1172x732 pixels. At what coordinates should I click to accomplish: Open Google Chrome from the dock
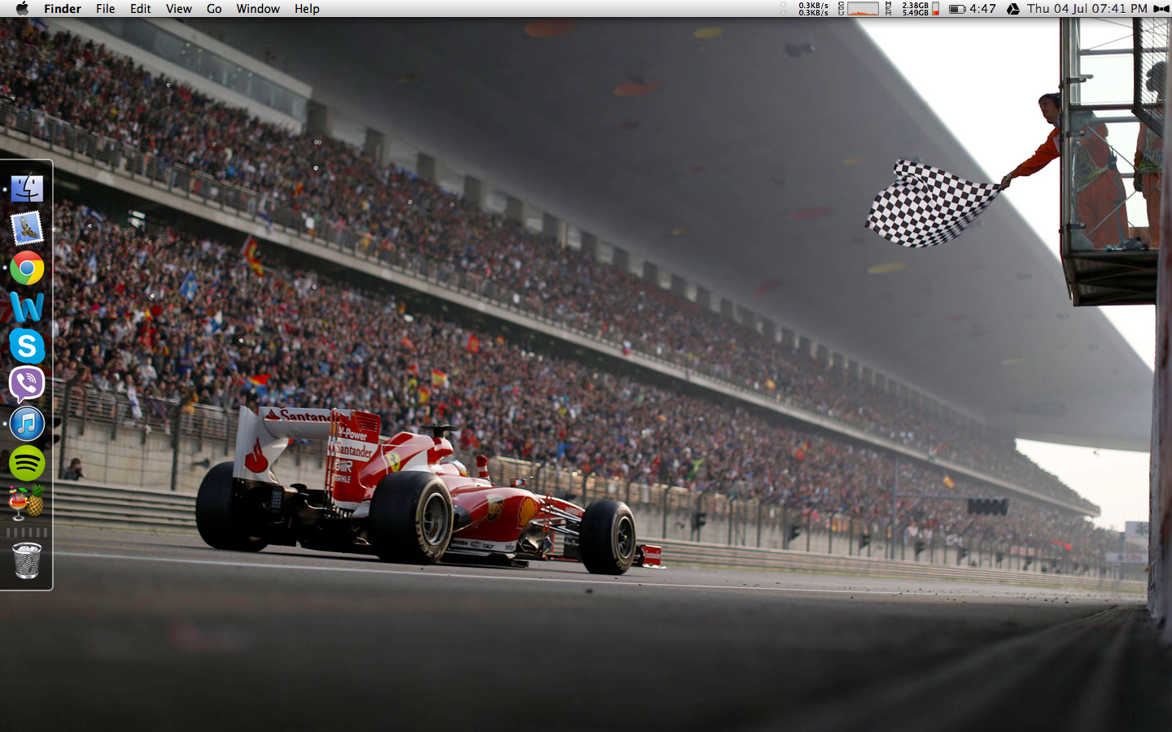(x=27, y=268)
